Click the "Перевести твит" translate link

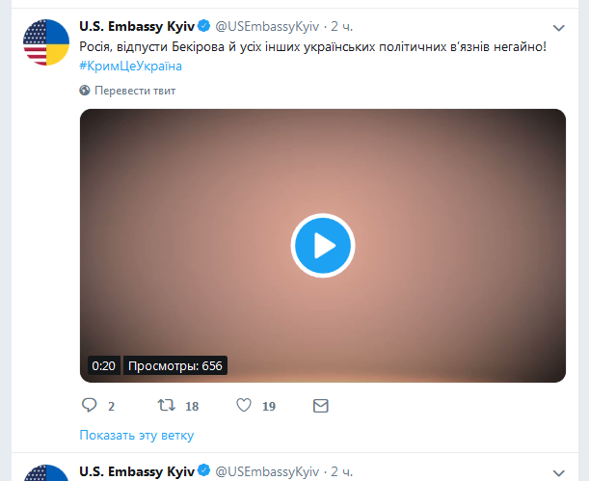point(135,91)
